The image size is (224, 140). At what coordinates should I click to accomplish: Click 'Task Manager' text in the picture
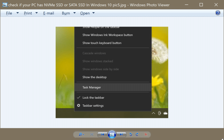tap(92, 87)
